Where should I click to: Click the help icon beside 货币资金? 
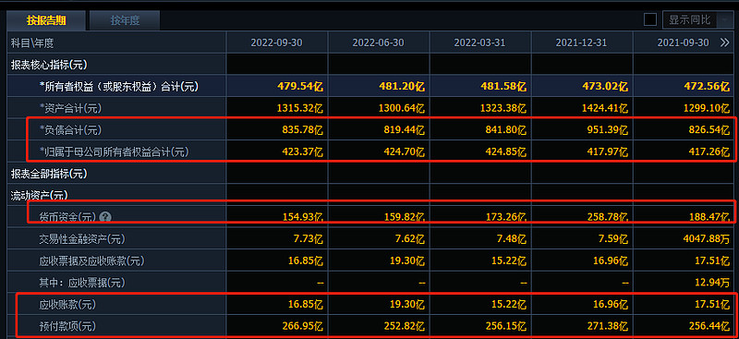click(105, 217)
